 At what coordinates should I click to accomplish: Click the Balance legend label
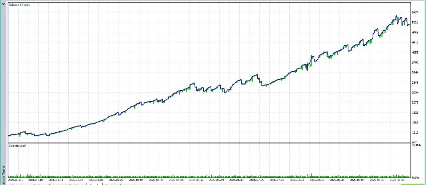(14, 5)
